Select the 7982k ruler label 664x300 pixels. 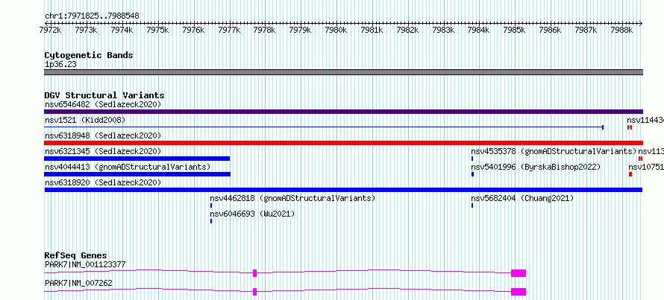(407, 30)
